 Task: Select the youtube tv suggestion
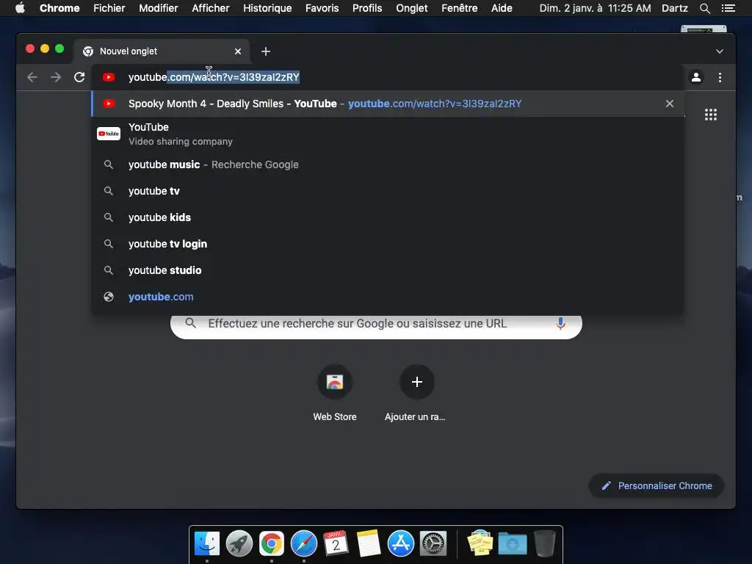click(x=388, y=191)
